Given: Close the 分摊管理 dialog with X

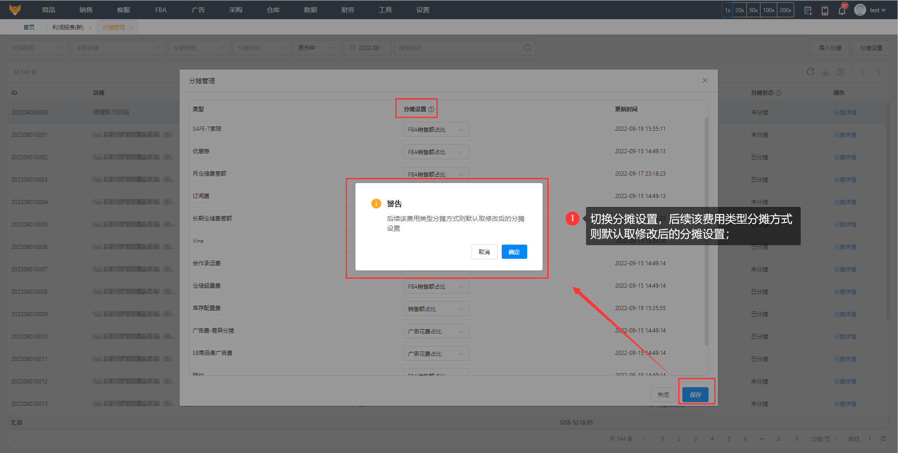Looking at the screenshot, I should [x=705, y=80].
